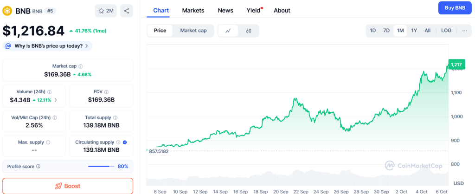
Task: Enable LOG scale on chart
Action: 446,31
